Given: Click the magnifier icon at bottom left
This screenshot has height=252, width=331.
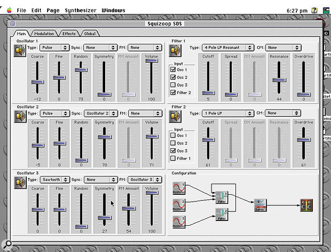Looking at the screenshot, I should tap(7, 245).
